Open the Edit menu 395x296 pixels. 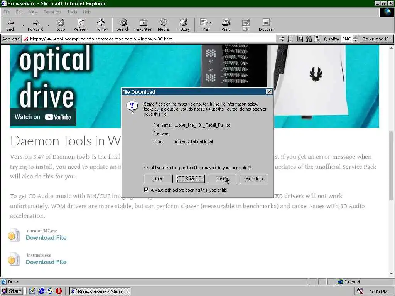point(19,12)
